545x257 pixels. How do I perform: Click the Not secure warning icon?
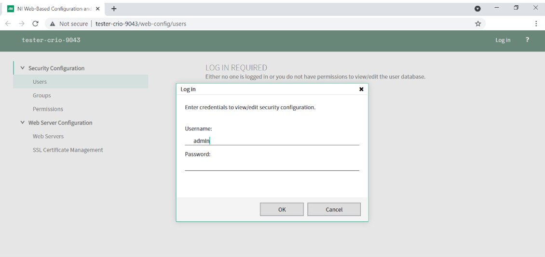pos(53,24)
